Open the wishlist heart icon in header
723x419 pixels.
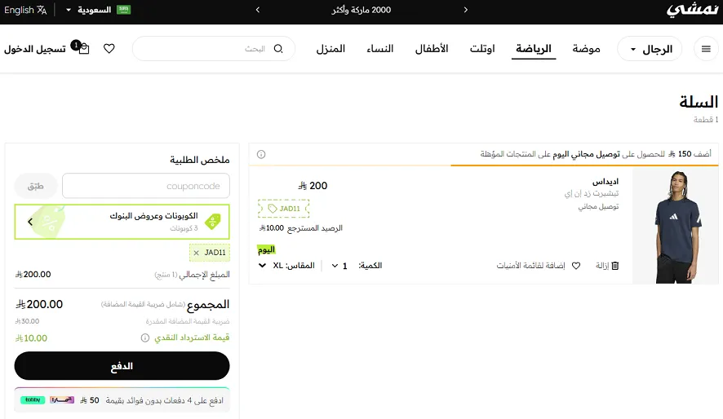tap(109, 49)
